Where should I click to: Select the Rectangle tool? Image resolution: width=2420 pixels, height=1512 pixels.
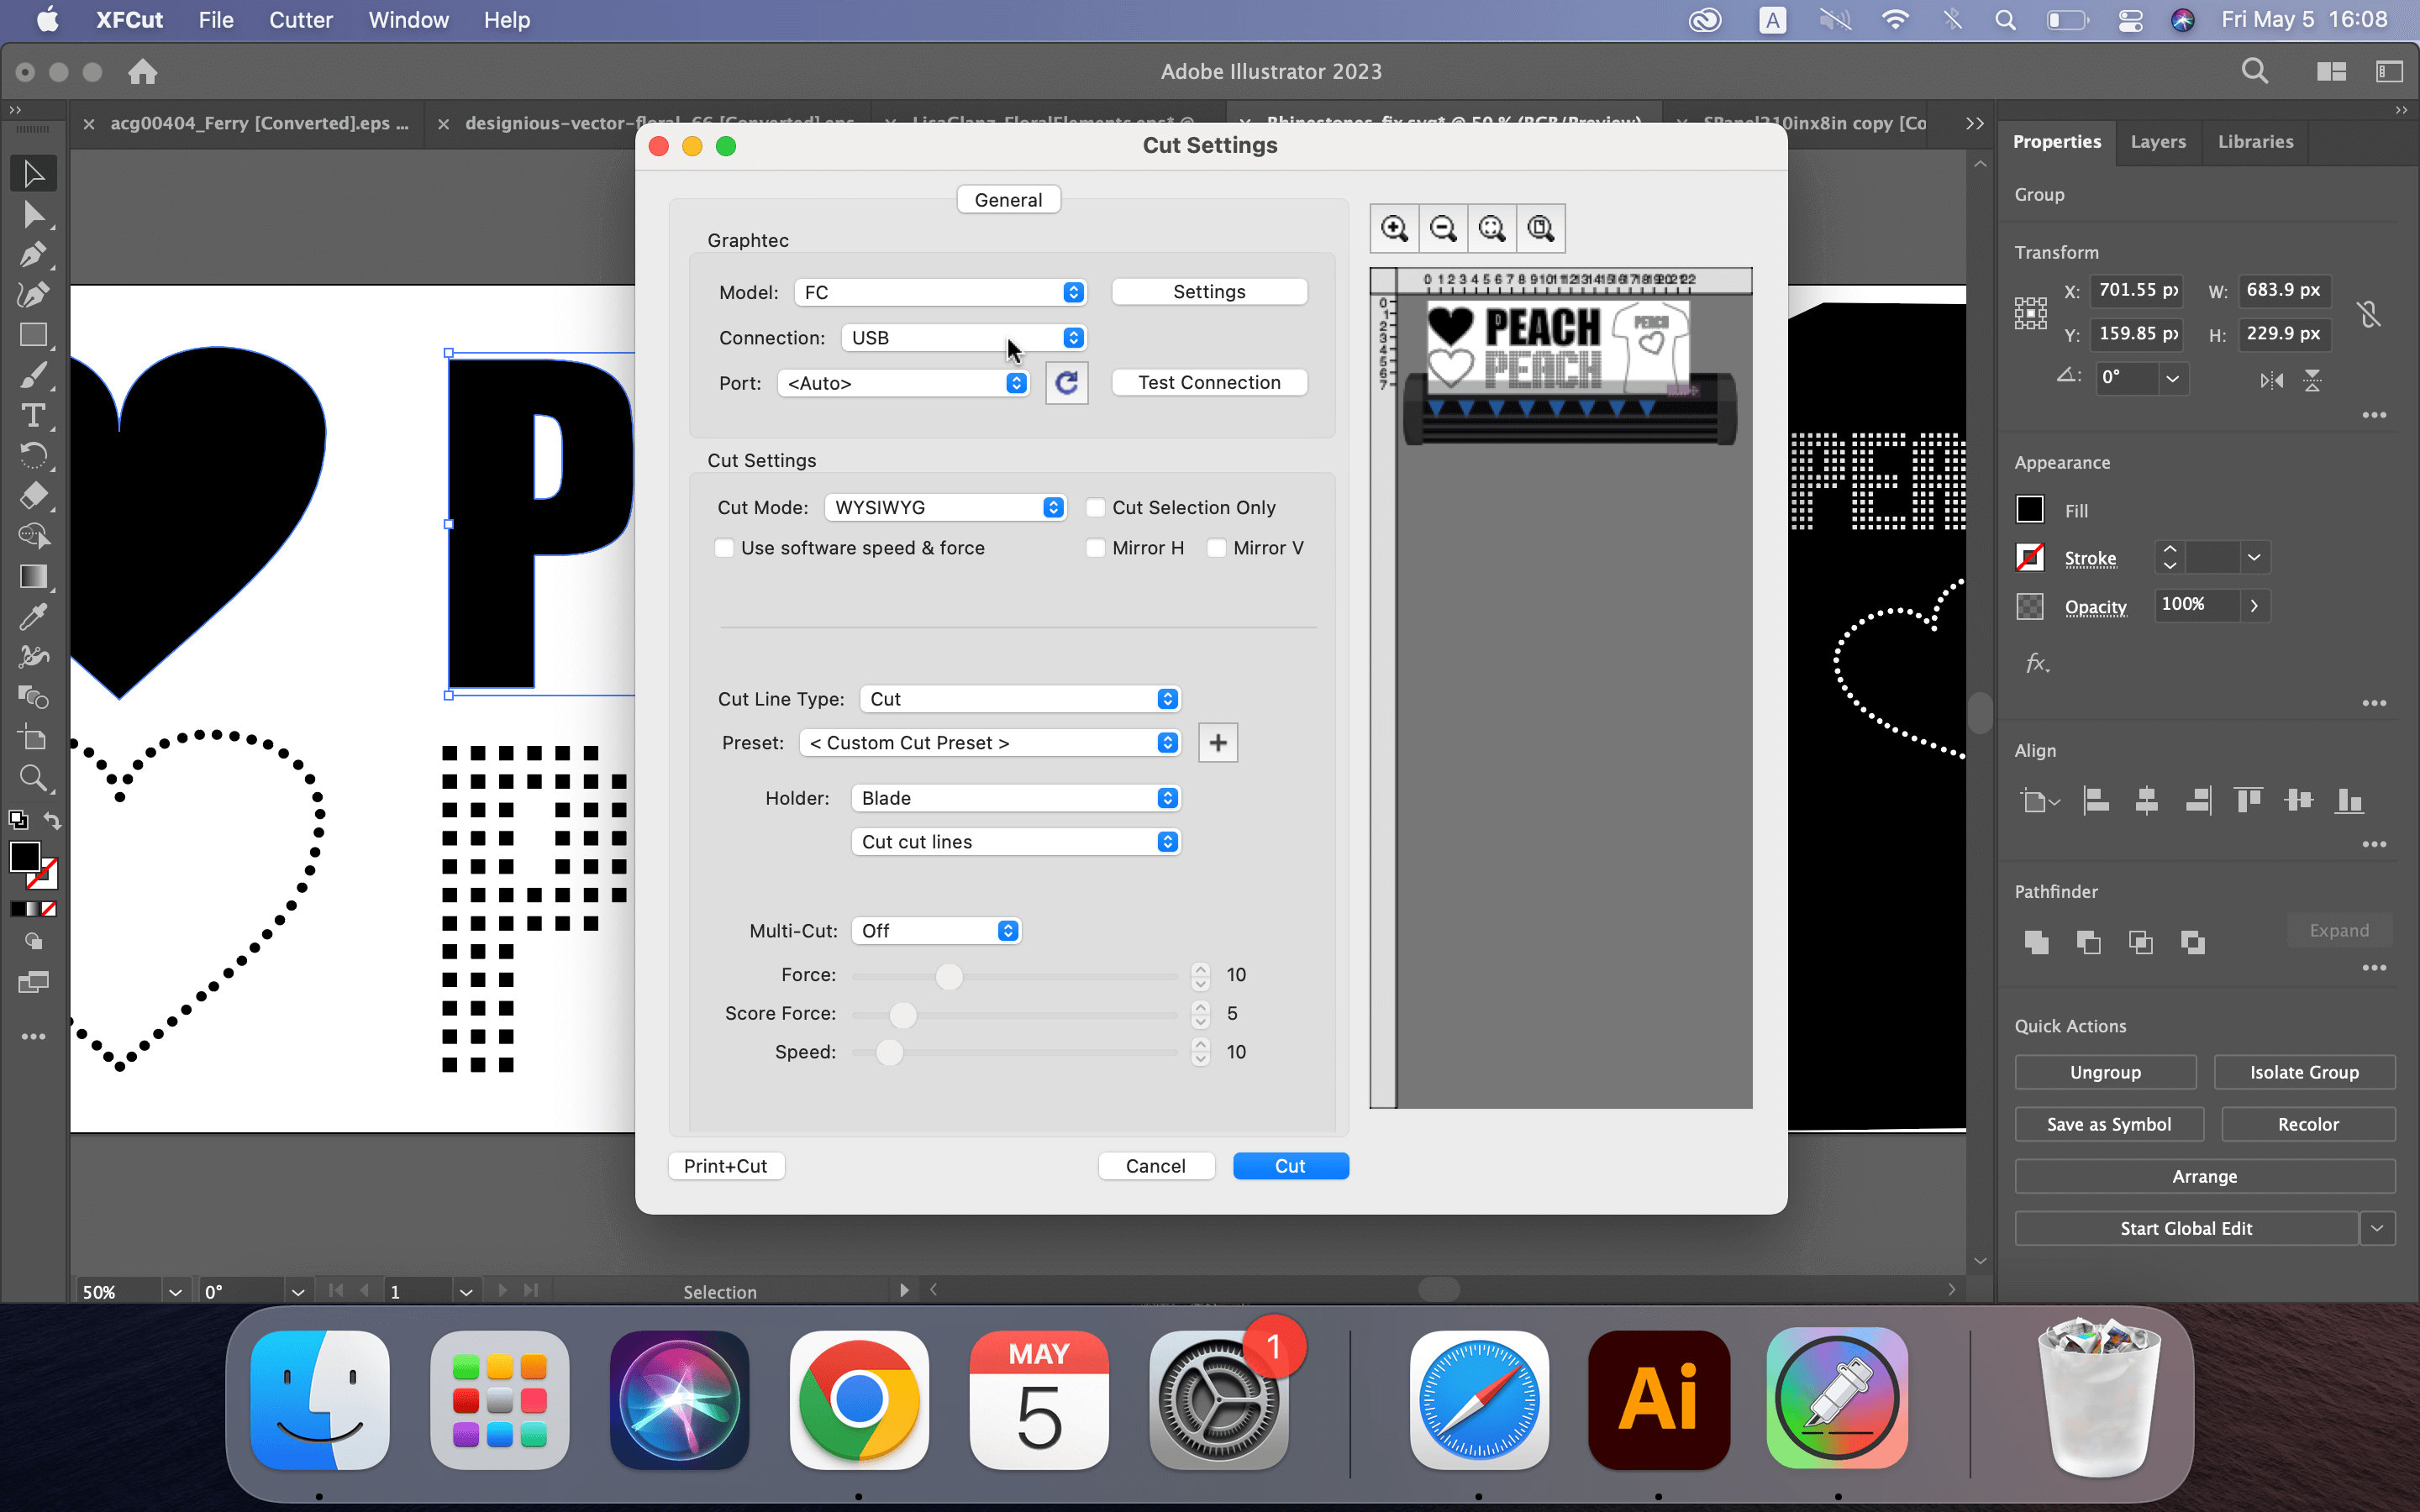click(x=33, y=334)
